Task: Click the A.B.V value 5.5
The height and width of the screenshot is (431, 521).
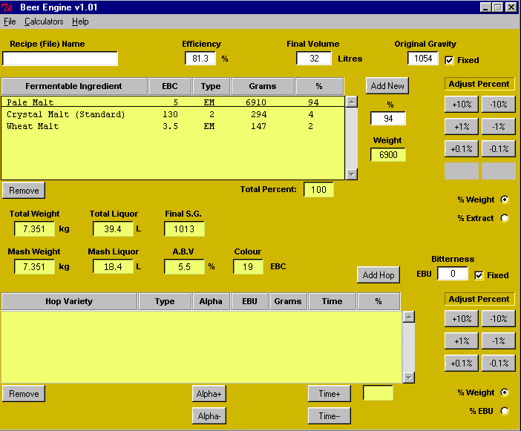Action: [184, 266]
